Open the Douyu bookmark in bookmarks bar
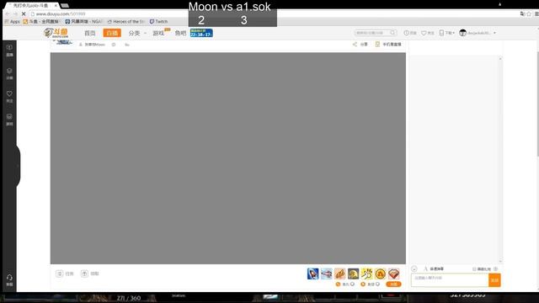Viewport: 539px width, 303px height. click(x=41, y=21)
